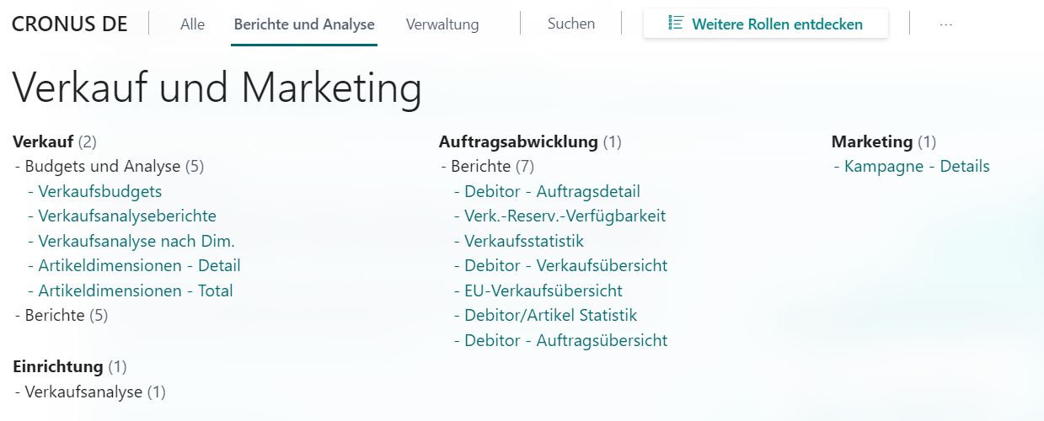Collapse the Budgets und Analyse group
Viewport: 1044px width, 421px height.
(110, 167)
